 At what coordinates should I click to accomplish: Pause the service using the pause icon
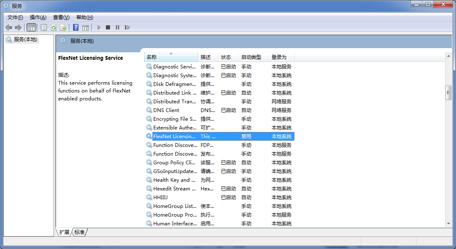(118, 28)
